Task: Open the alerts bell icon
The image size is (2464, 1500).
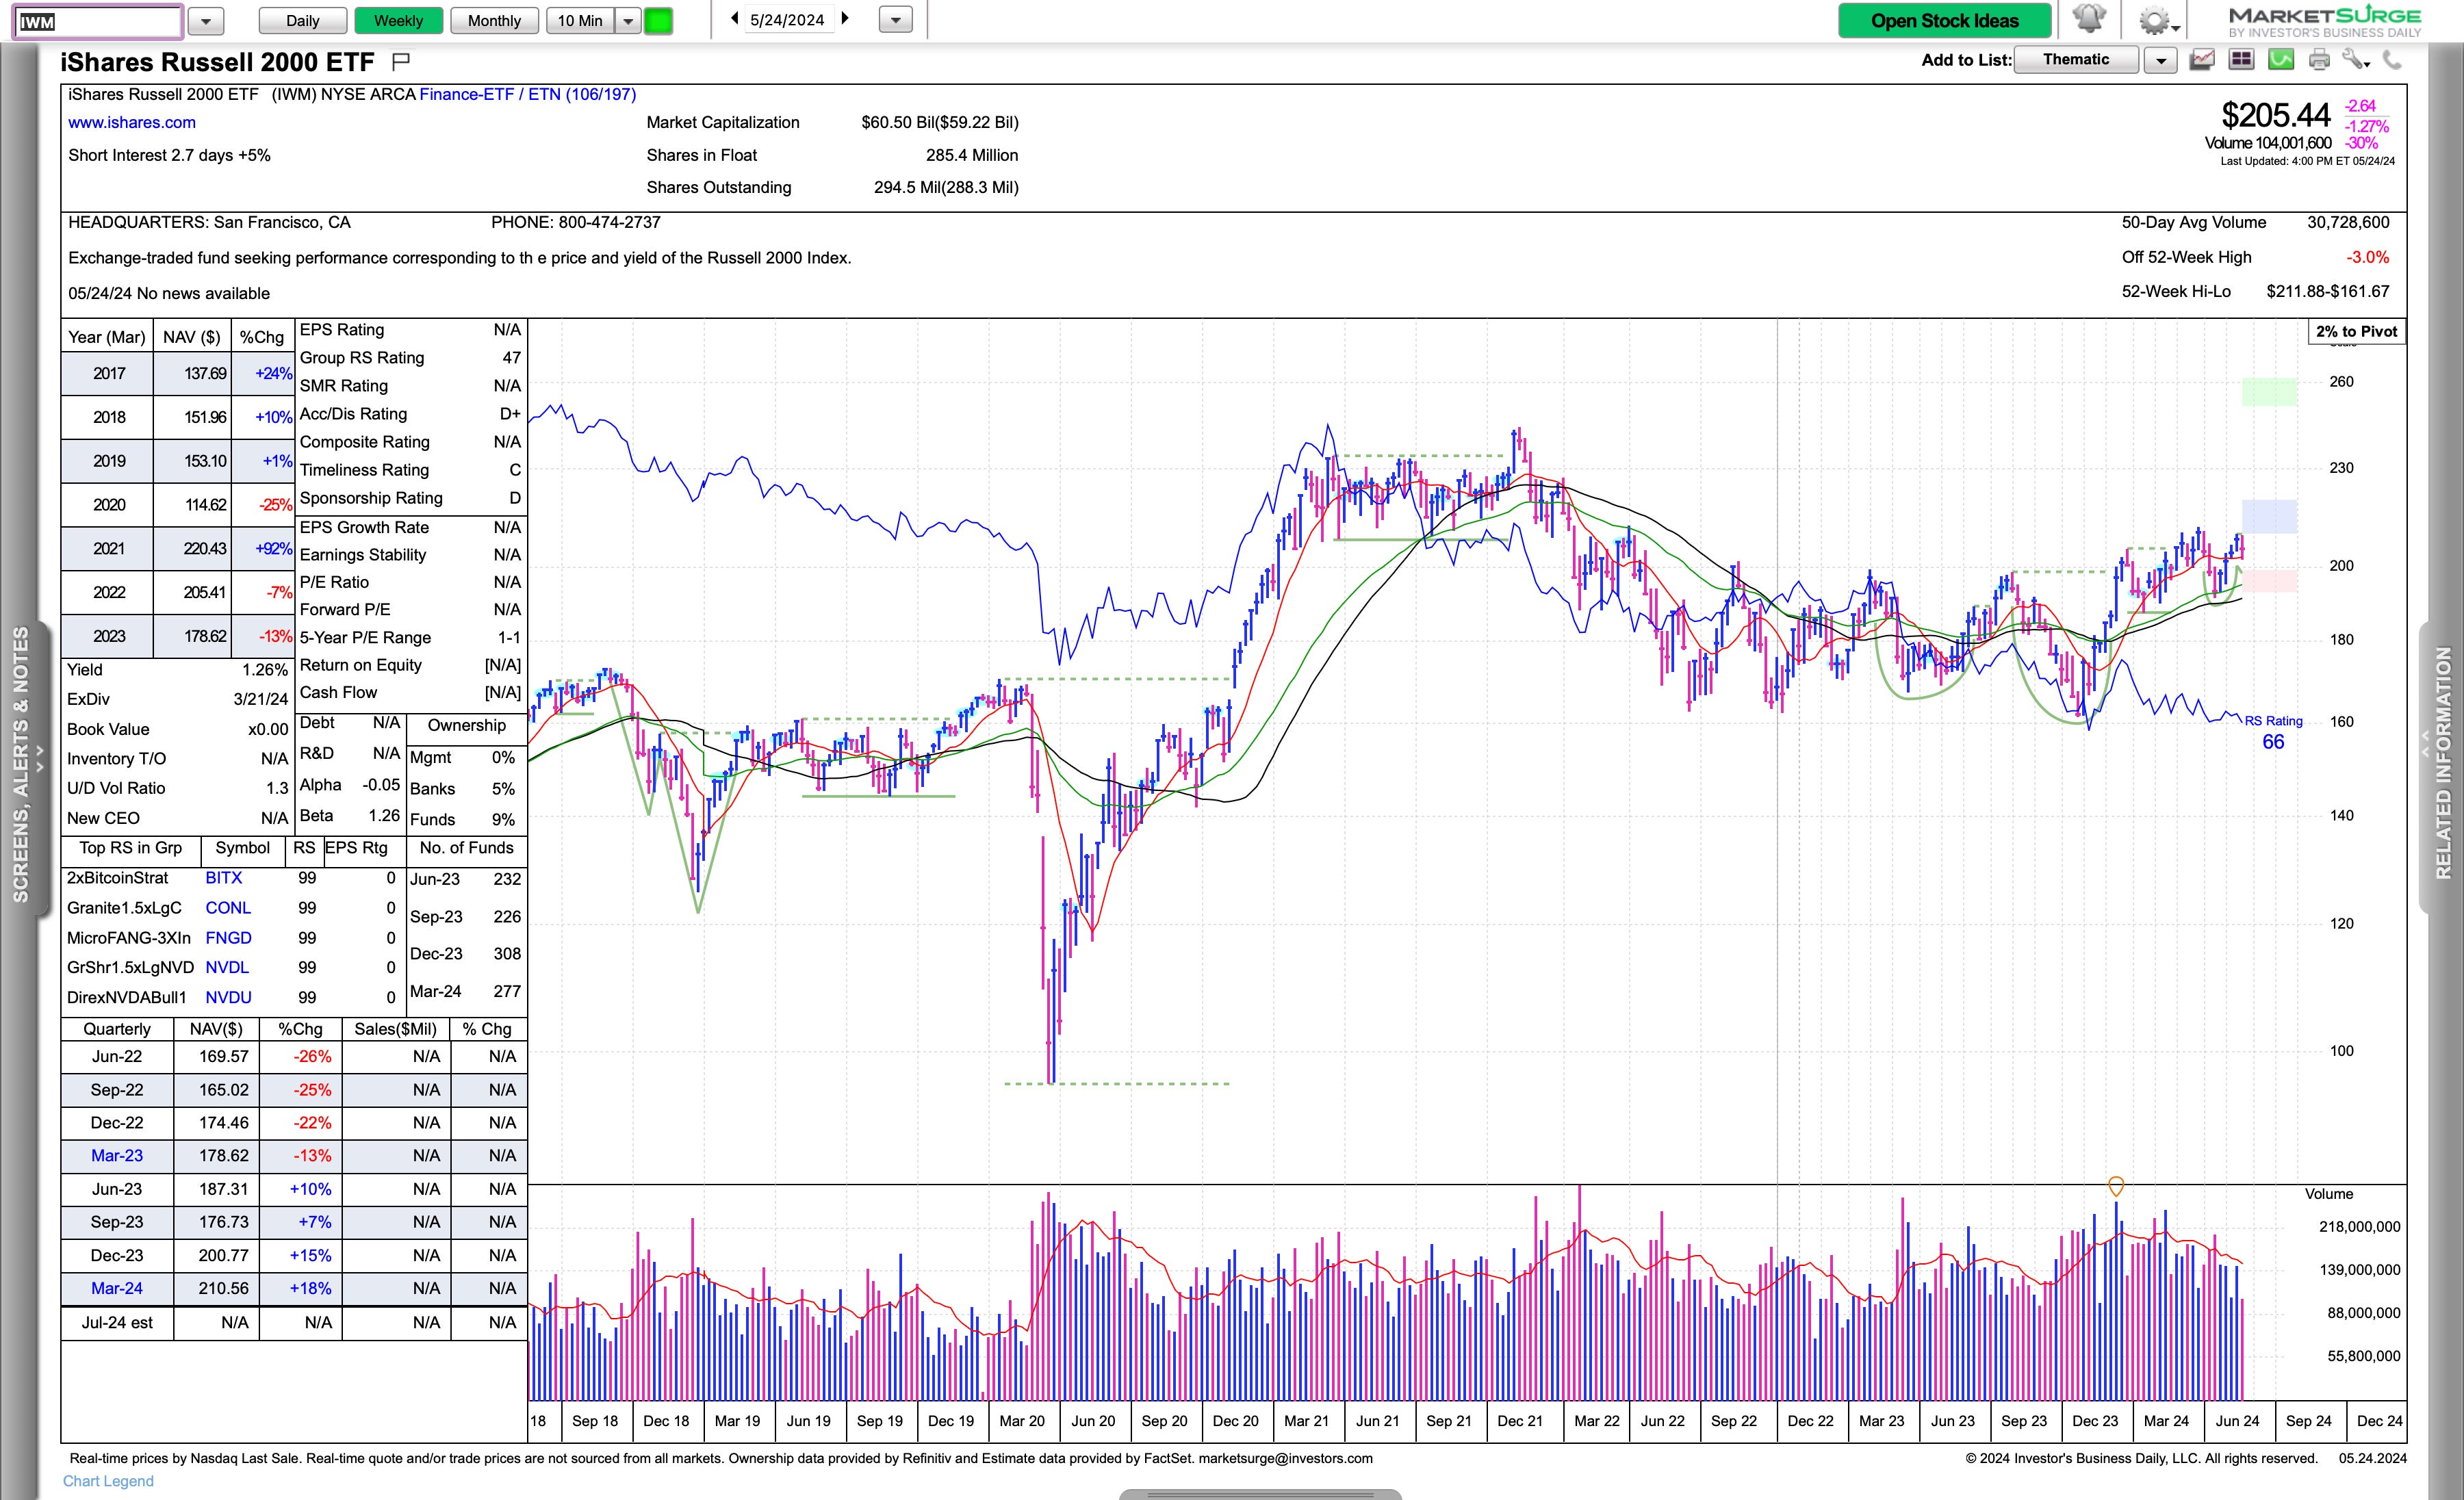Action: (2088, 19)
